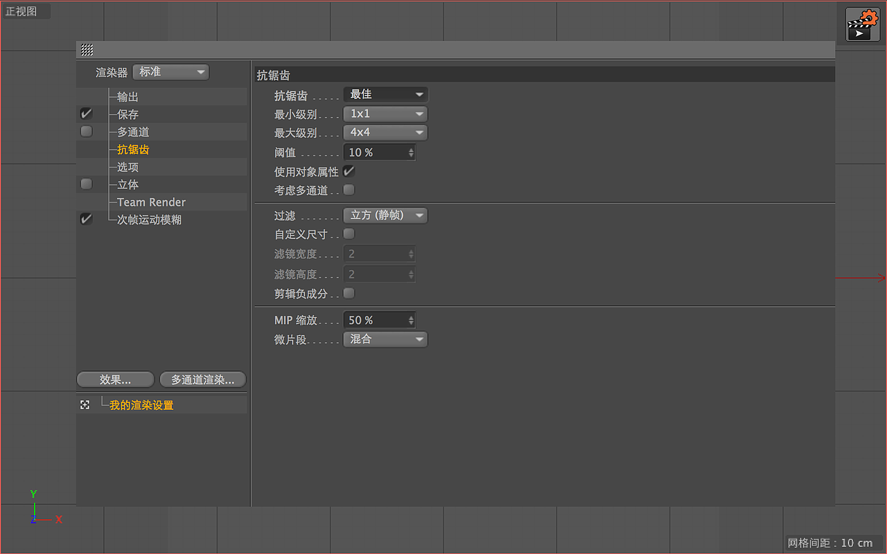Open the 微片段 混合 dropdown
The image size is (887, 554).
point(386,339)
